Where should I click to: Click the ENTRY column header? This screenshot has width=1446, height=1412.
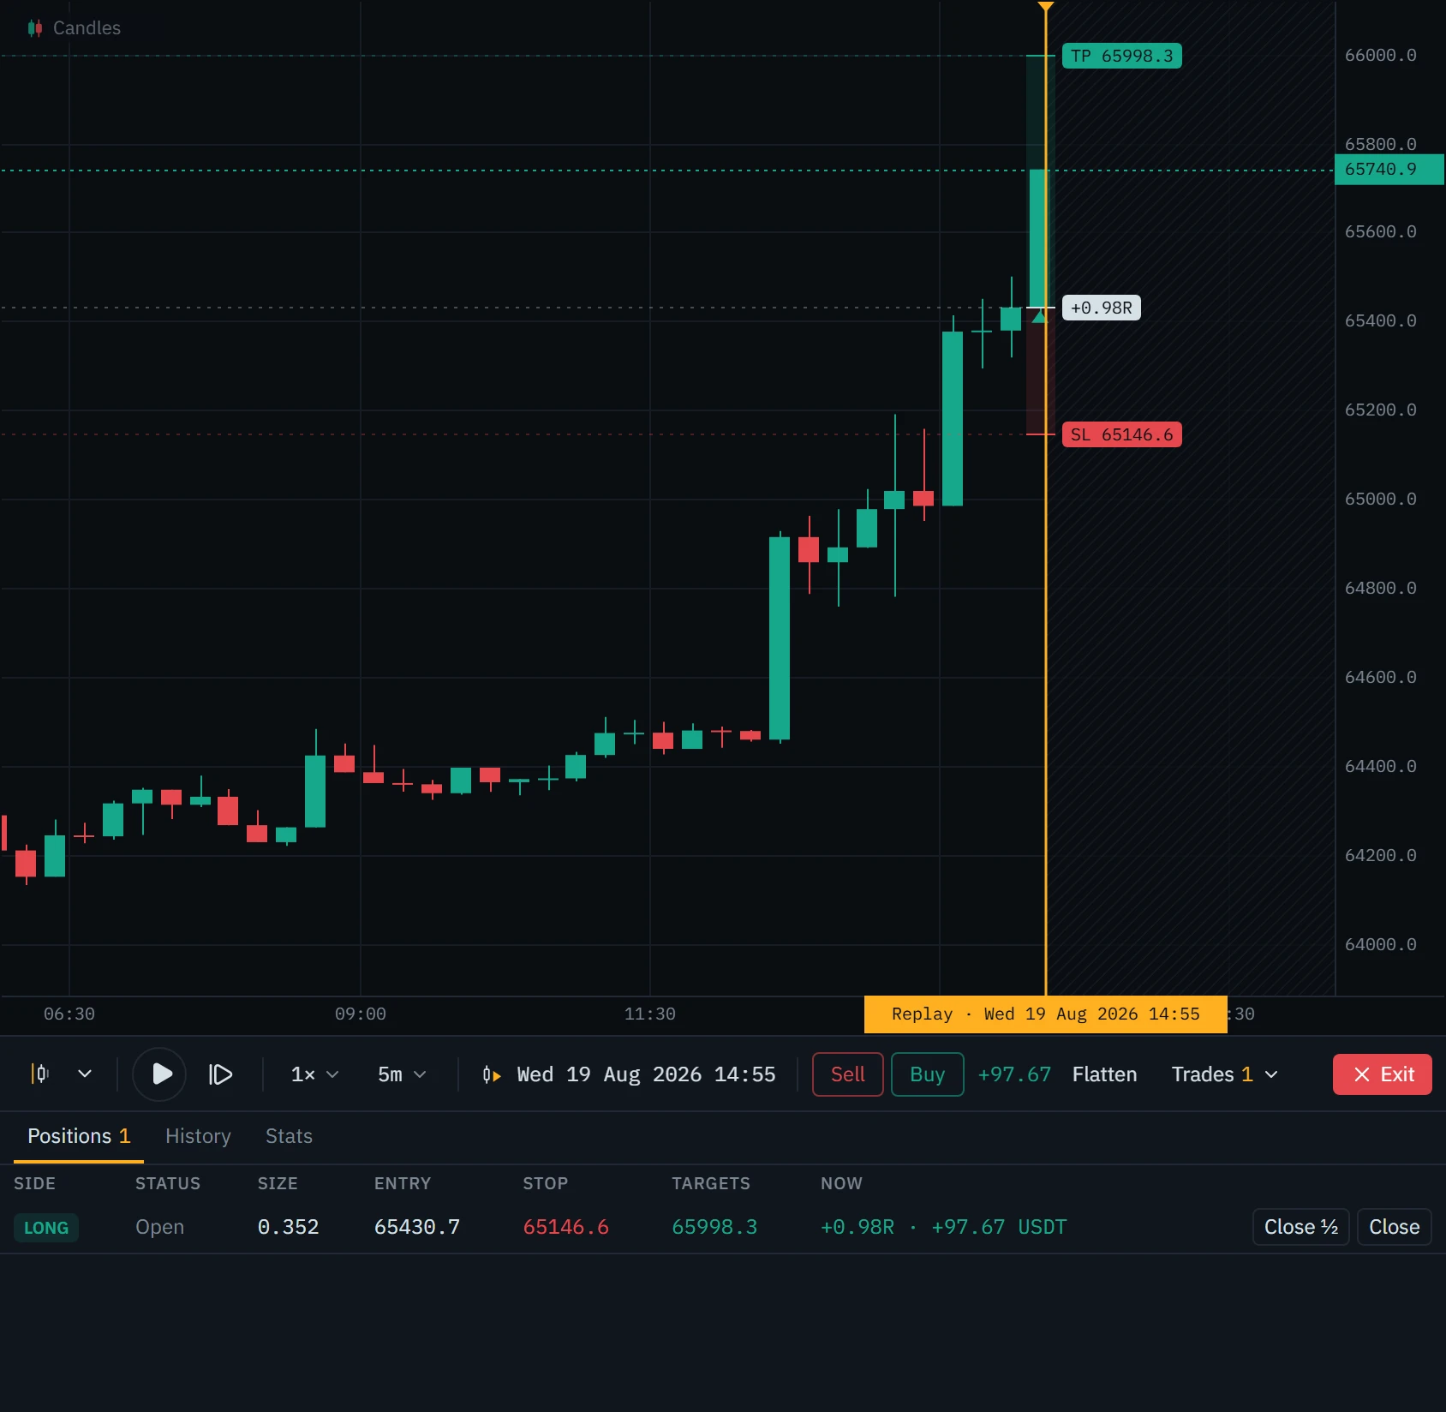click(x=403, y=1183)
